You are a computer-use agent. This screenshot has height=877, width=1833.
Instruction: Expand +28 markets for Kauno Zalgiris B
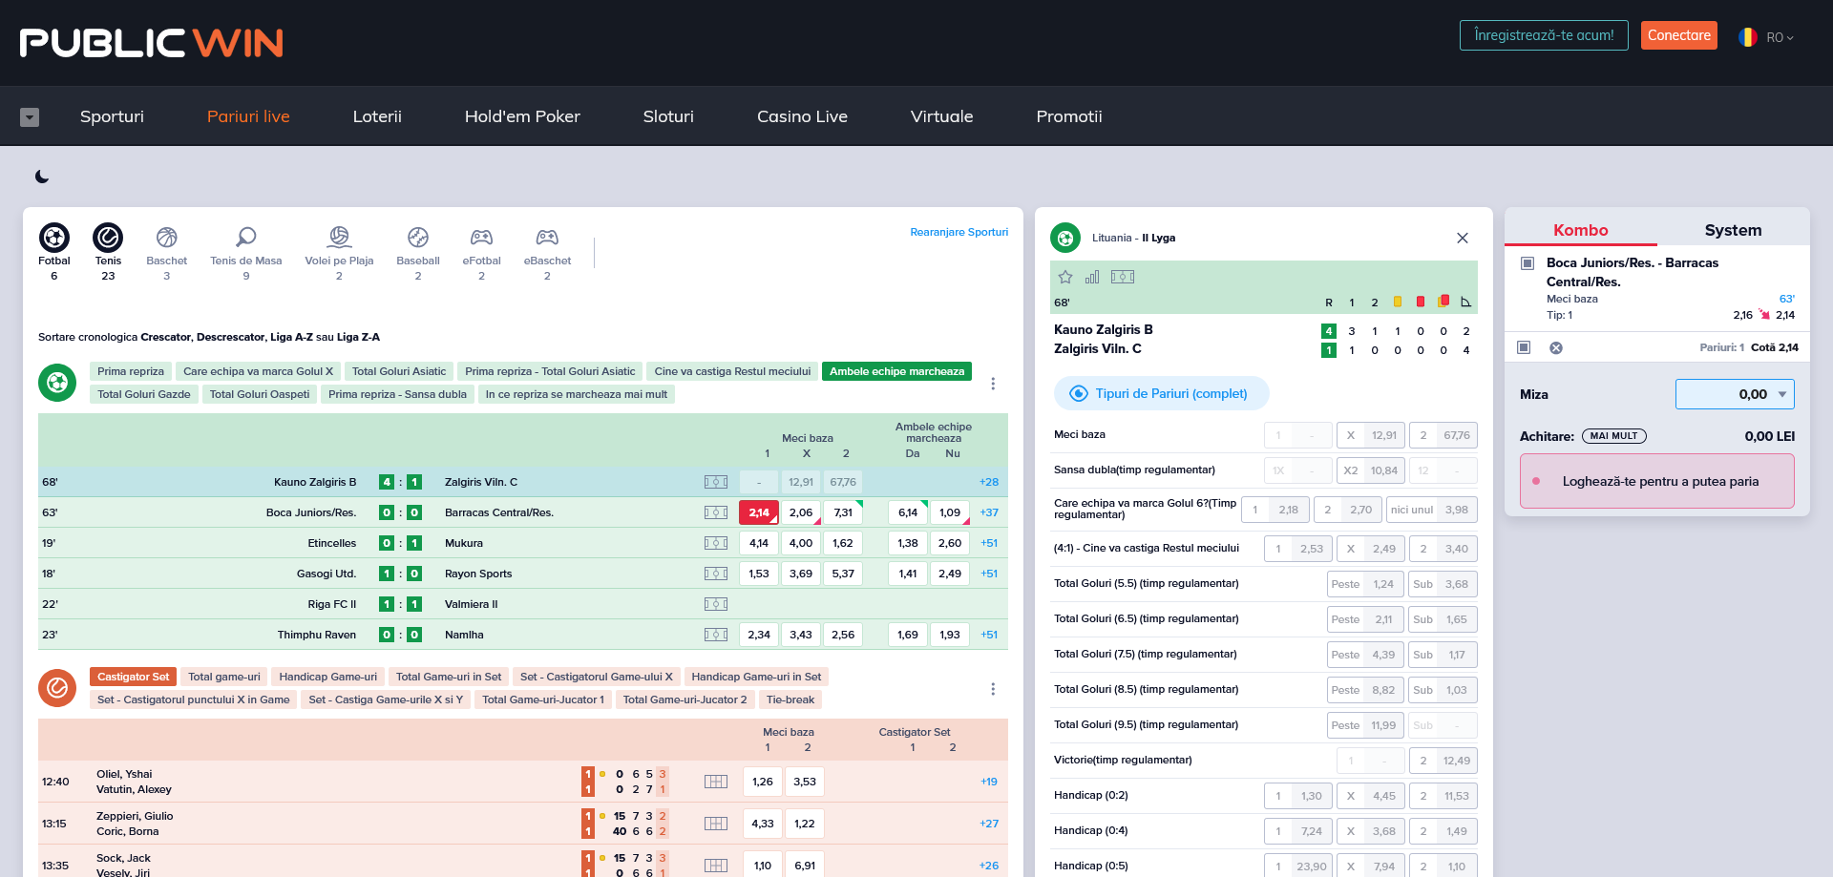pos(989,482)
